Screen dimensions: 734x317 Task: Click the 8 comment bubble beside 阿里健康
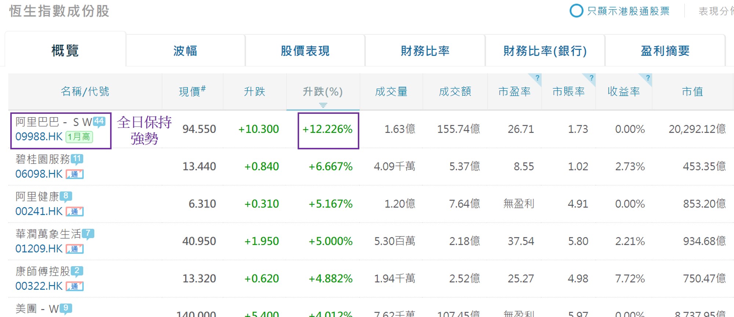pyautogui.click(x=66, y=196)
